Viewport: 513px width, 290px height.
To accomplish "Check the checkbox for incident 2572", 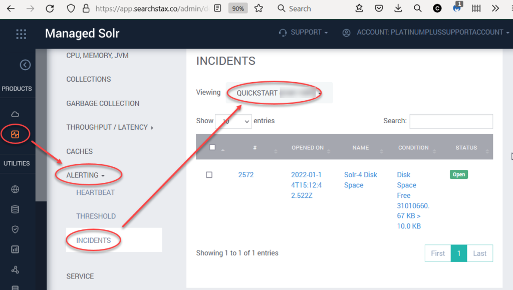I will (x=209, y=175).
